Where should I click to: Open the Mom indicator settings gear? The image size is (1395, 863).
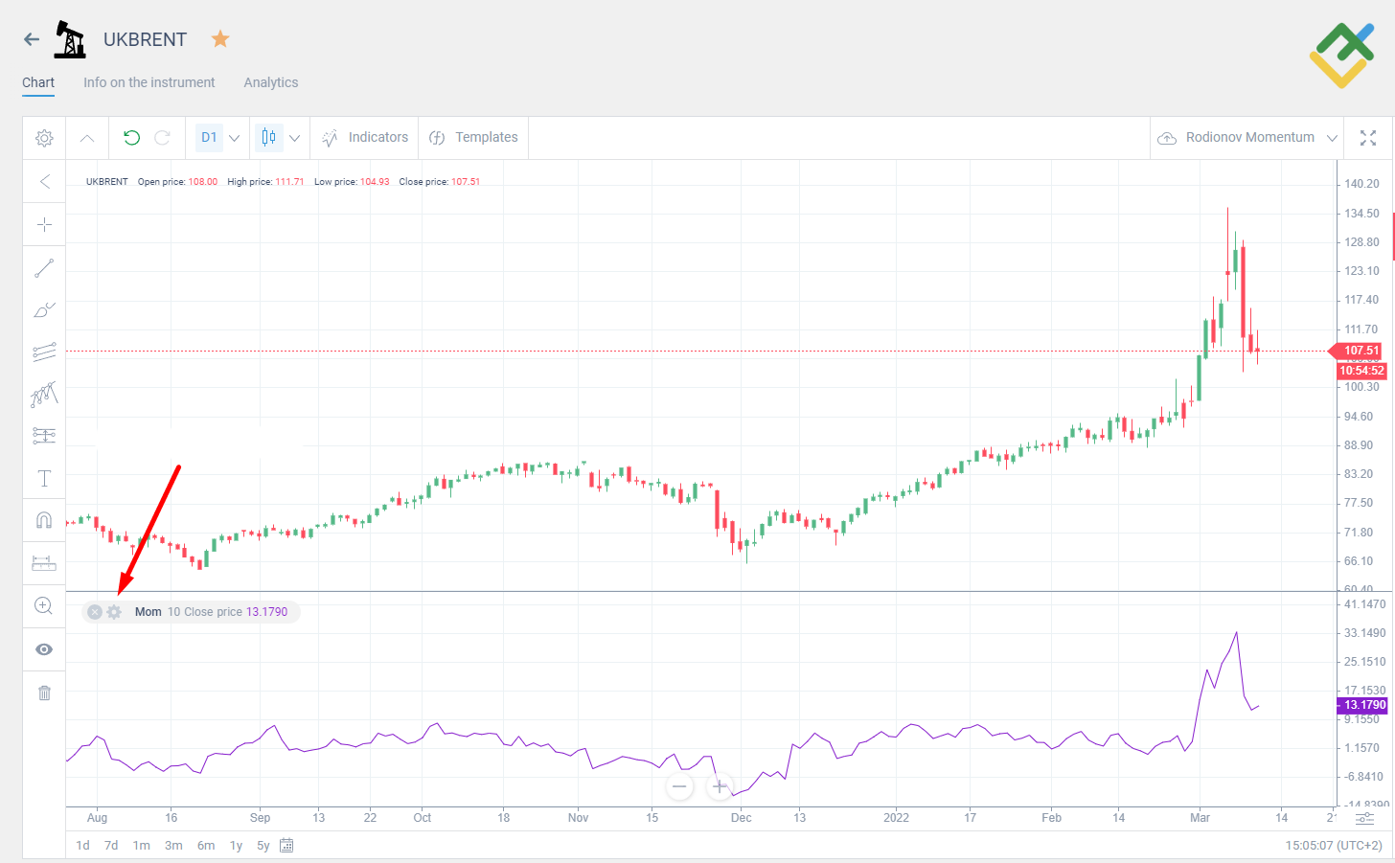(x=114, y=611)
